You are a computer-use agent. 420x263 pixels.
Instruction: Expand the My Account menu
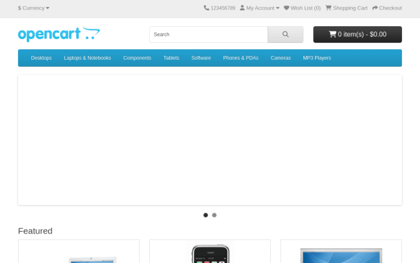[x=259, y=8]
